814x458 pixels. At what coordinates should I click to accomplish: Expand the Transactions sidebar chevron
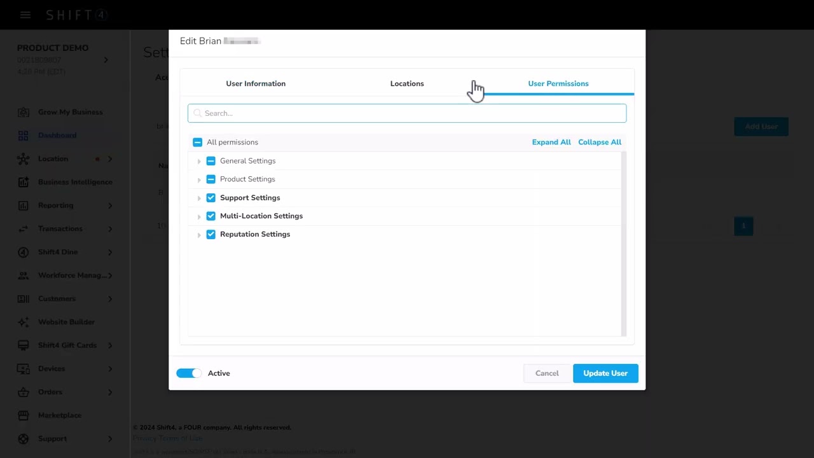[x=110, y=229]
